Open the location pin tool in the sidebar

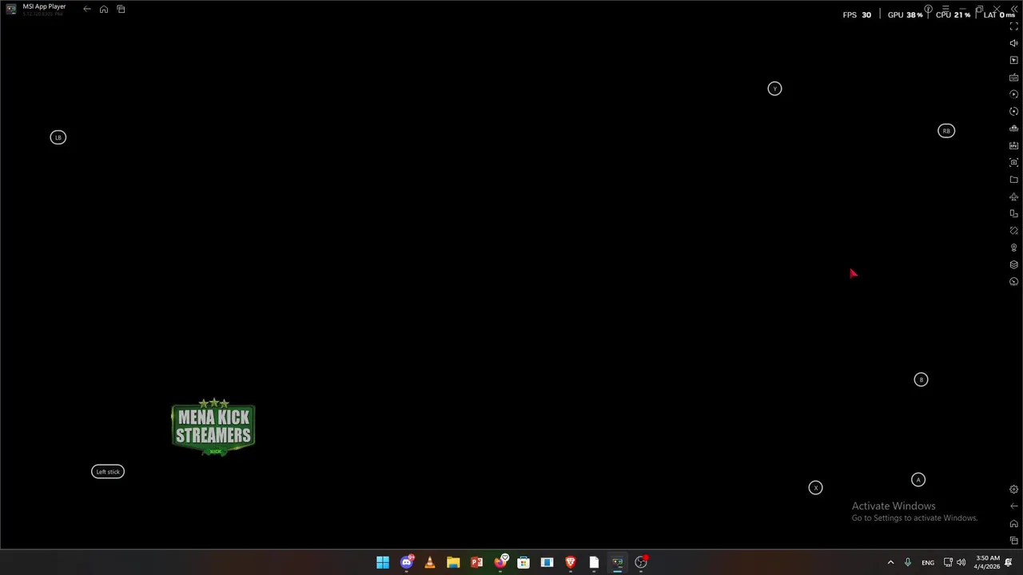point(1014,248)
